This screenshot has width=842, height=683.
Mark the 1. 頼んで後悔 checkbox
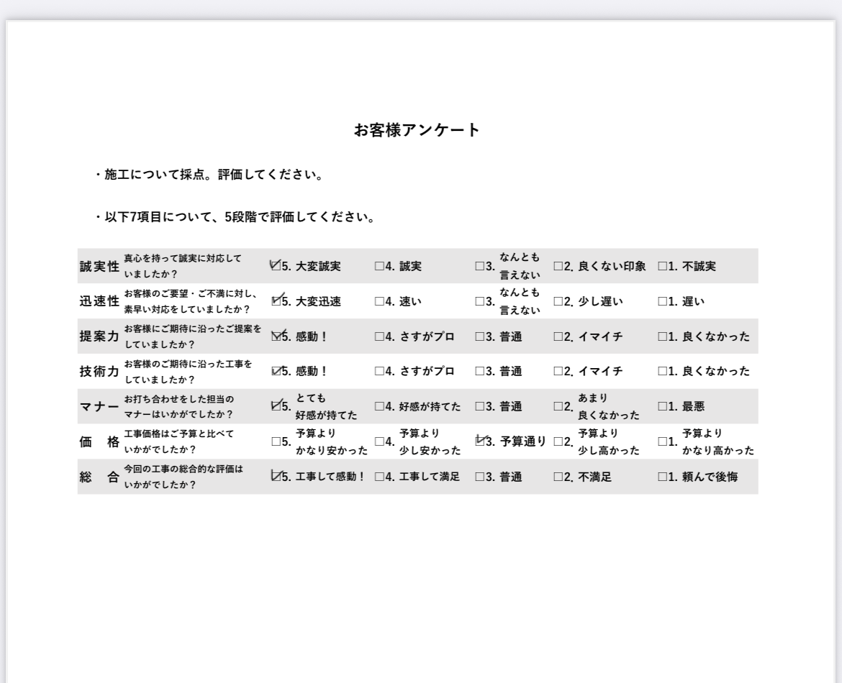click(663, 477)
